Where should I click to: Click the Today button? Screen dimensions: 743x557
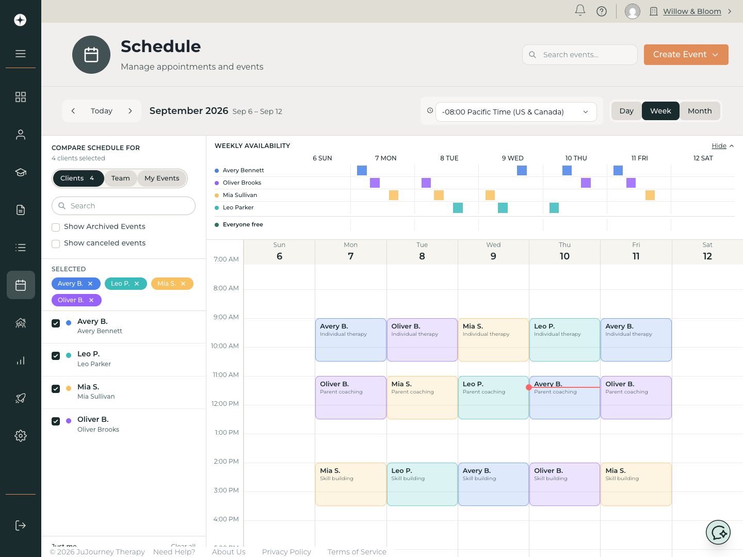(102, 111)
